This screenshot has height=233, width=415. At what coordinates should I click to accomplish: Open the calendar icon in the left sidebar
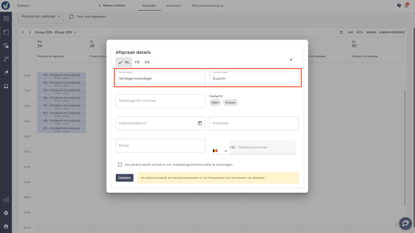click(6, 32)
